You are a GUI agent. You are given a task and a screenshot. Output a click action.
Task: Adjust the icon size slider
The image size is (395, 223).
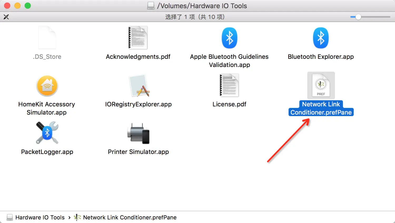click(370, 17)
